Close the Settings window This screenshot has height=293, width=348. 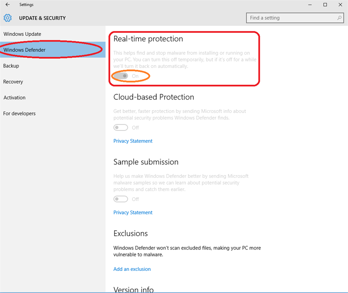(340, 5)
